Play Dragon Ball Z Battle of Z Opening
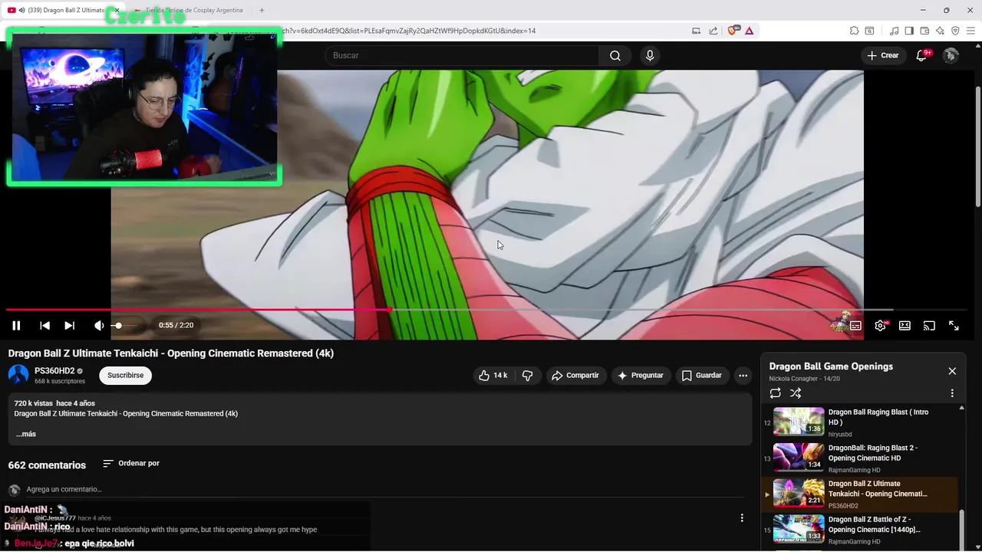Image resolution: width=982 pixels, height=552 pixels. coord(859,531)
